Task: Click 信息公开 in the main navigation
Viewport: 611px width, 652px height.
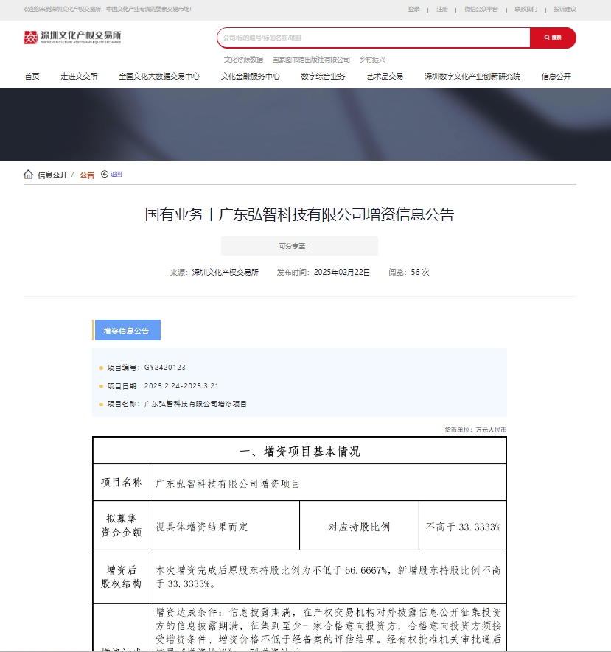Action: pyautogui.click(x=556, y=77)
